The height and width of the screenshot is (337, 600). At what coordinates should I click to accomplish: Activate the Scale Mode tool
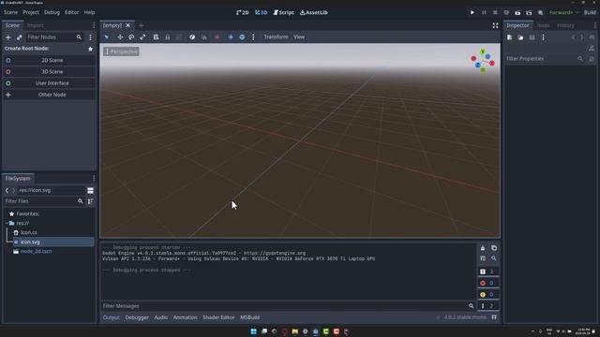click(x=142, y=37)
